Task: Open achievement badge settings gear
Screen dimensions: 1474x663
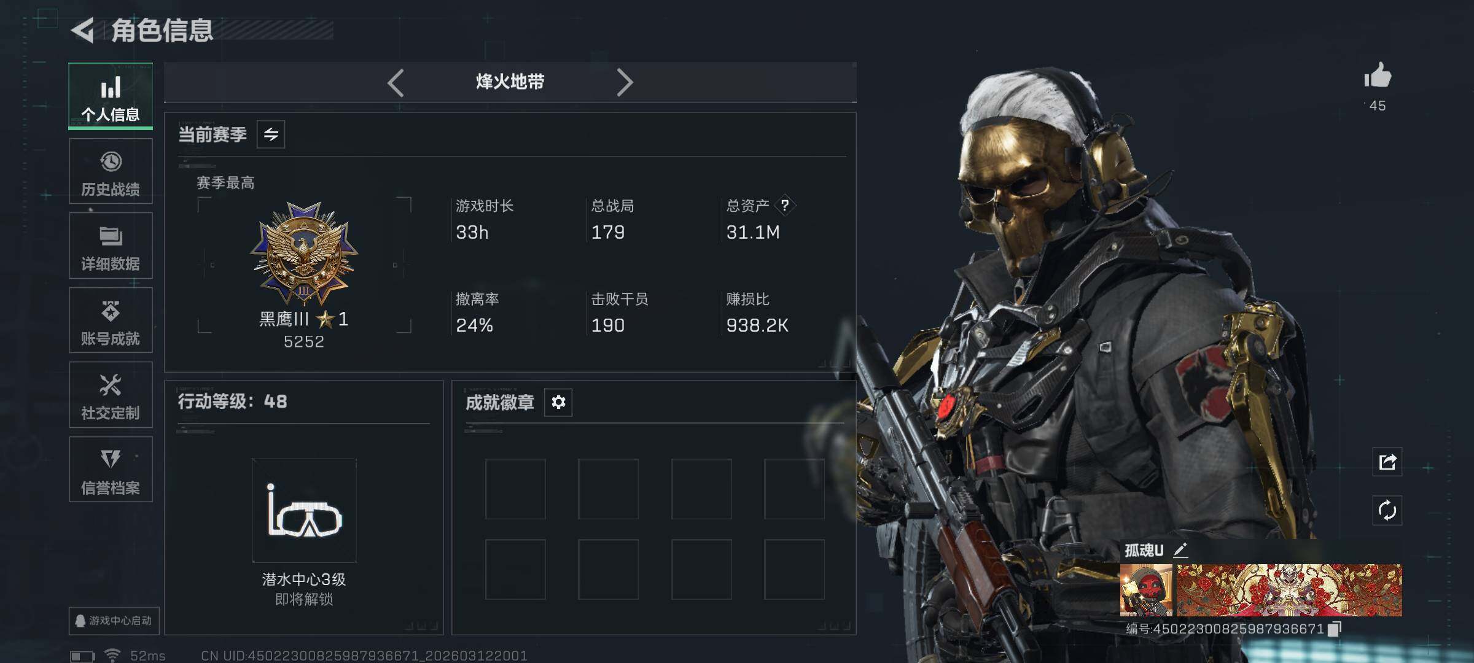Action: point(558,402)
